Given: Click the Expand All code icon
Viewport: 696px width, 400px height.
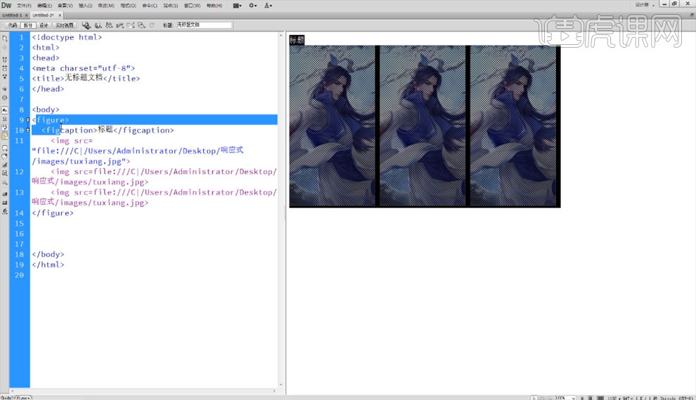Looking at the screenshot, I should [x=5, y=76].
